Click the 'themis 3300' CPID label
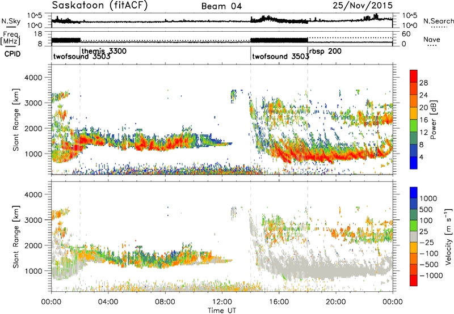 104,51
